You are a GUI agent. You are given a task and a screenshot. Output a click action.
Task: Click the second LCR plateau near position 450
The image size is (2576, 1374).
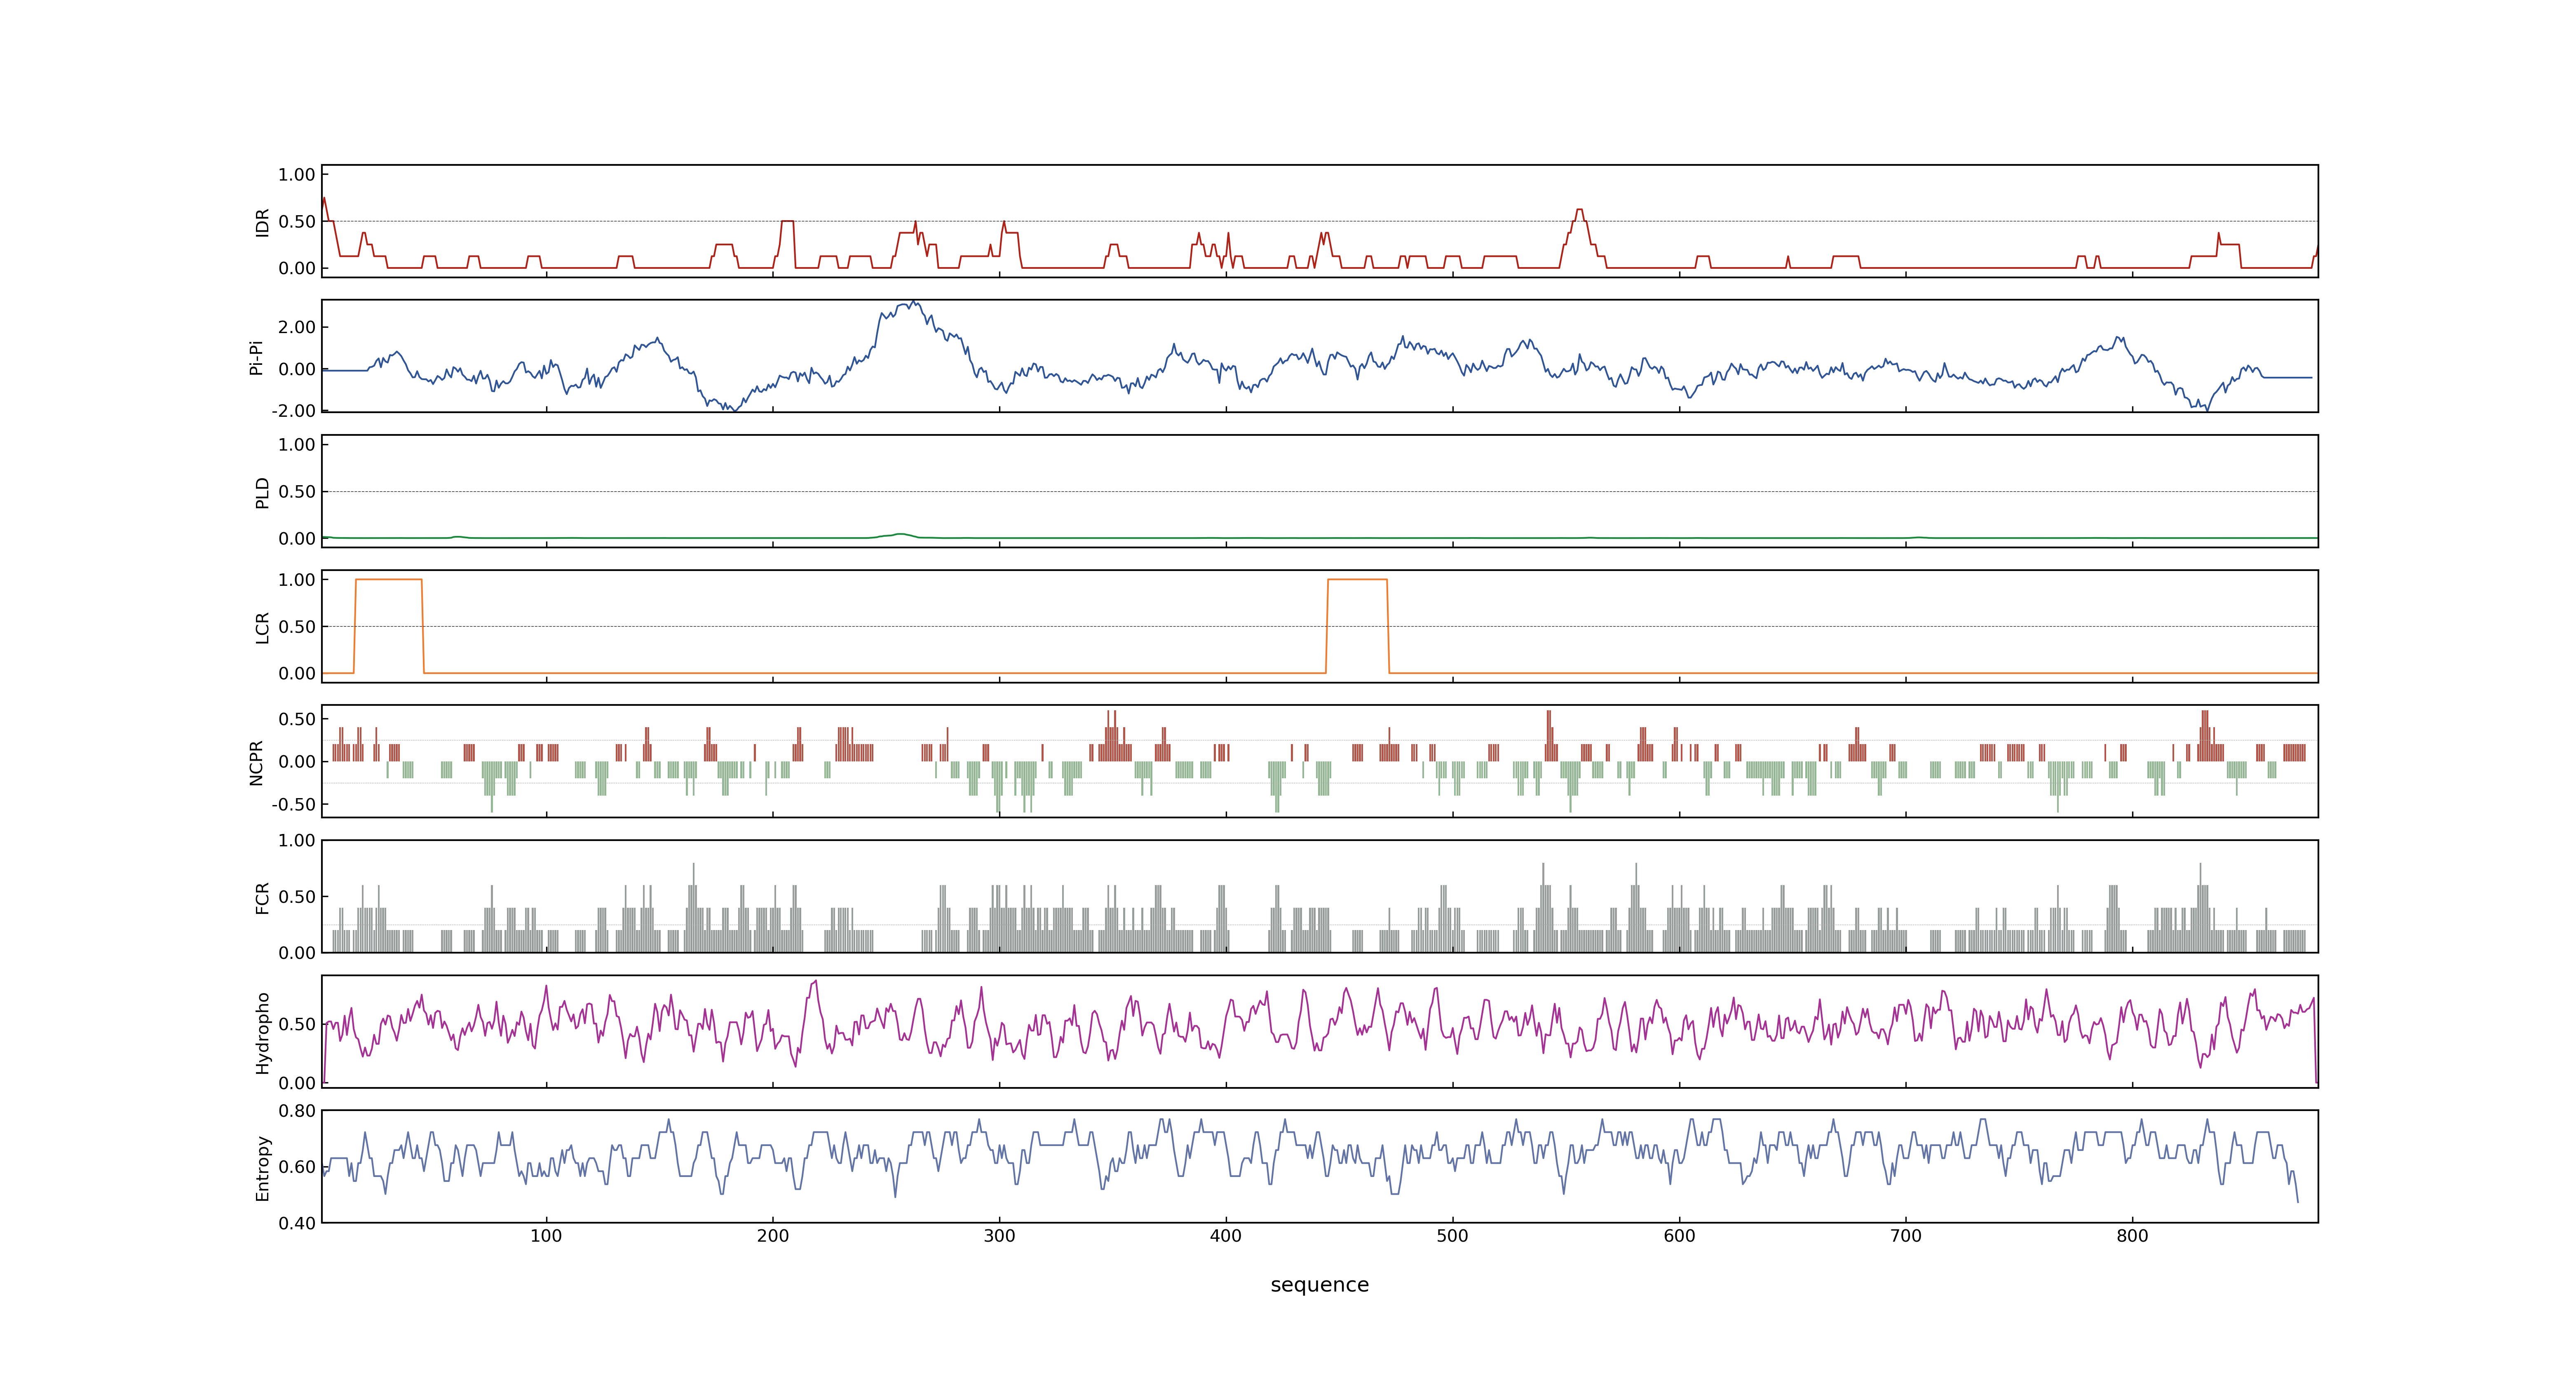tap(1357, 580)
